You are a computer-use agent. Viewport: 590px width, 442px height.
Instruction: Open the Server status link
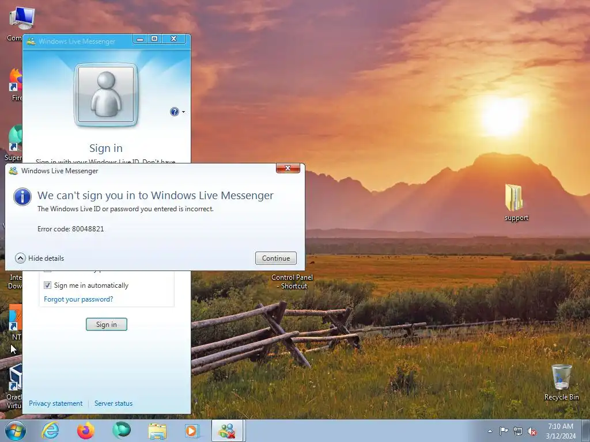(114, 403)
